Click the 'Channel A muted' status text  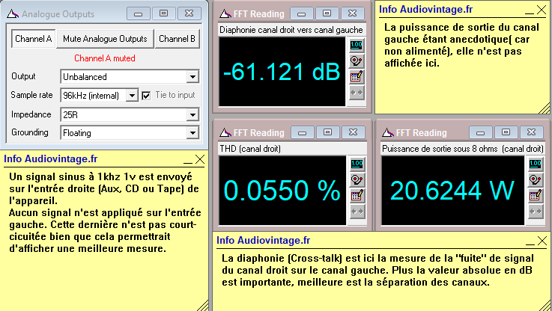[x=105, y=58]
